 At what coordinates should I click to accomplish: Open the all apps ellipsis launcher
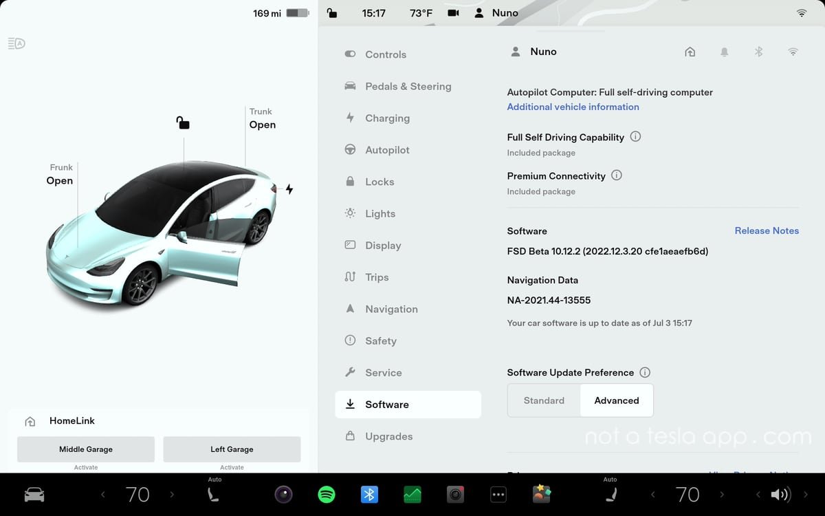(498, 495)
